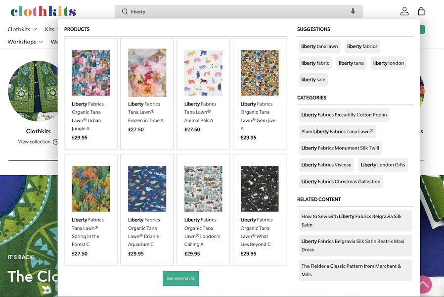Open the shopping bag icon
Image resolution: width=444 pixels, height=297 pixels.
click(x=421, y=11)
